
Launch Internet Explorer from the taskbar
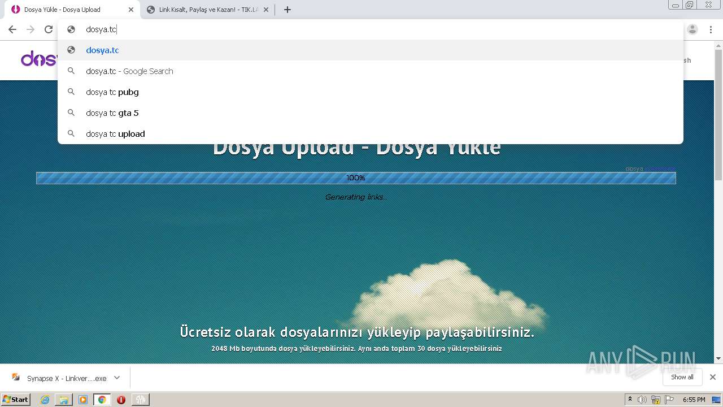(45, 400)
